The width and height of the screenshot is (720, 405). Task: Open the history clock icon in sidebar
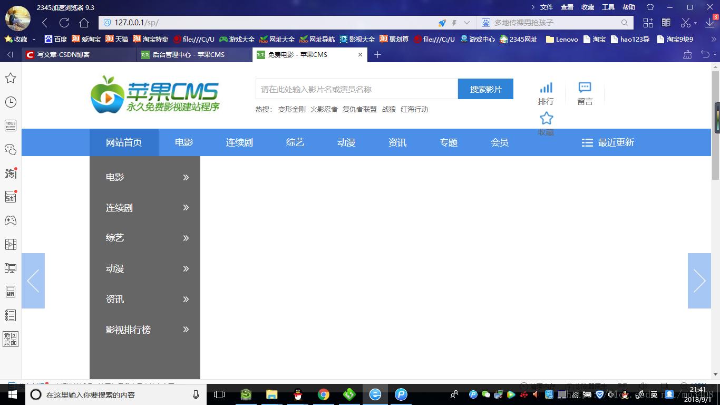pyautogui.click(x=11, y=102)
